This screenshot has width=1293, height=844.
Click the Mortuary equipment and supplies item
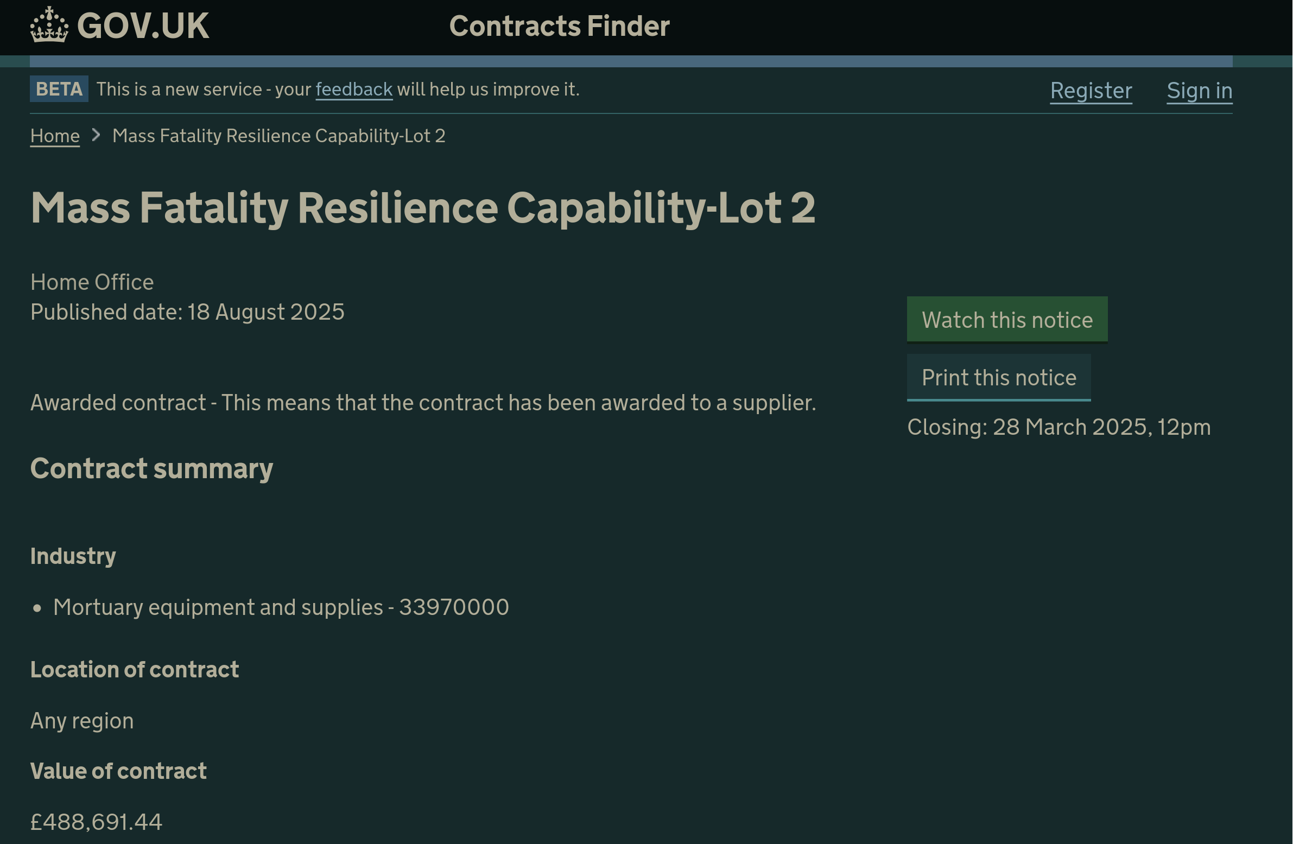coord(281,607)
